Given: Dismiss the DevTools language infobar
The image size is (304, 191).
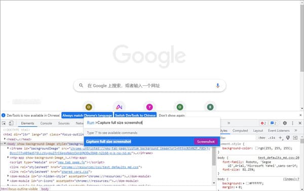Looking at the screenshot, I should [300, 115].
